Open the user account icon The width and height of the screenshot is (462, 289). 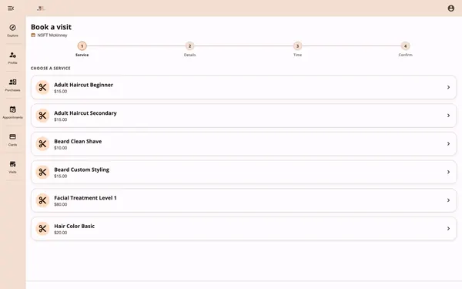point(450,8)
